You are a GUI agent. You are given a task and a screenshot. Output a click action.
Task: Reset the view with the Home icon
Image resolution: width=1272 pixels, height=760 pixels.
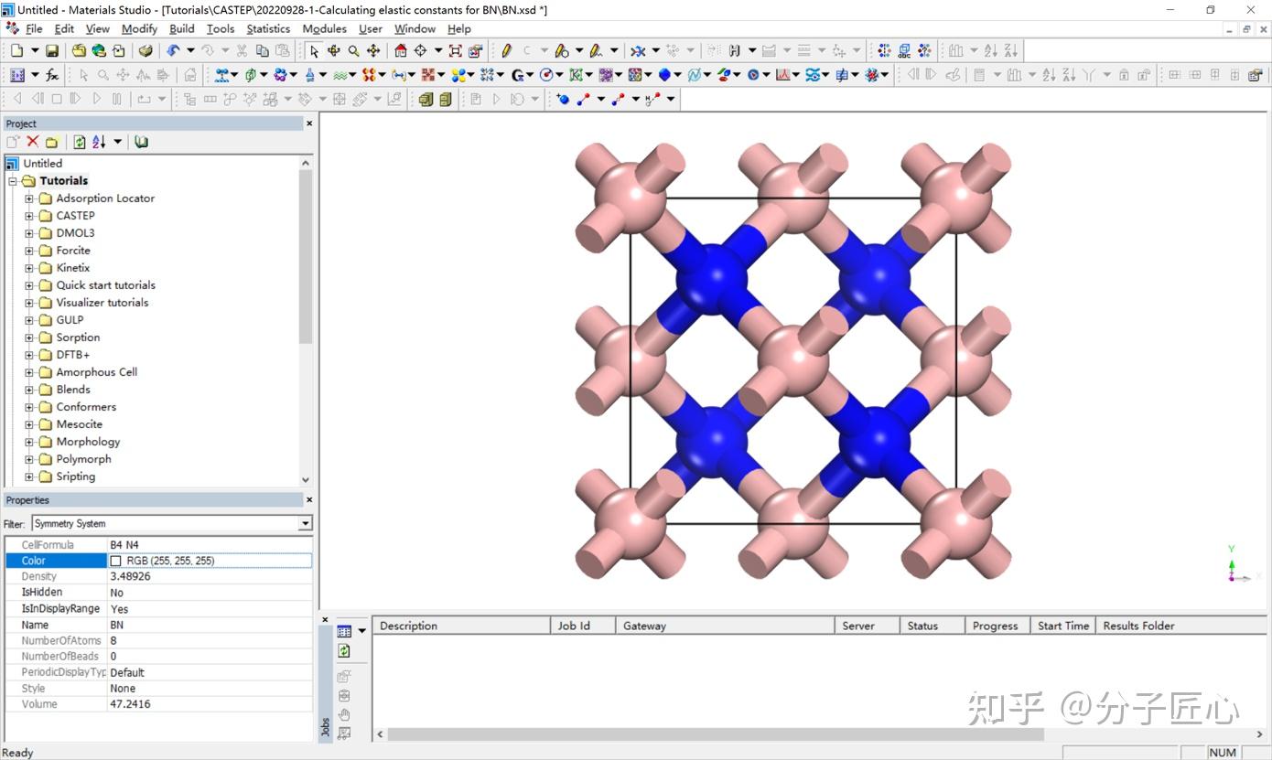(x=399, y=50)
